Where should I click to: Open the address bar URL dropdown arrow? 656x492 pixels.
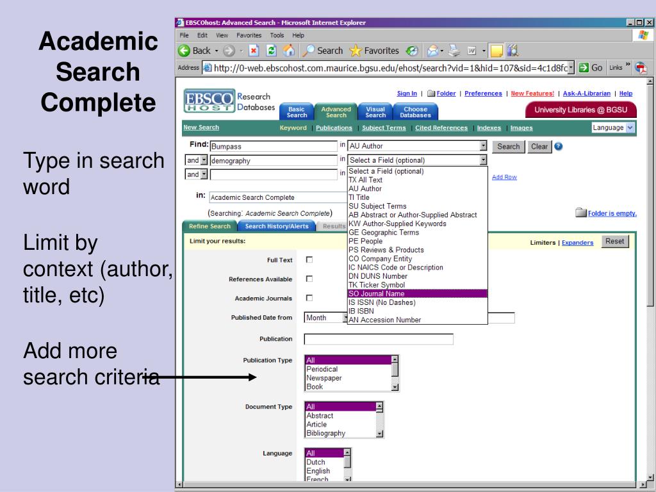click(571, 67)
